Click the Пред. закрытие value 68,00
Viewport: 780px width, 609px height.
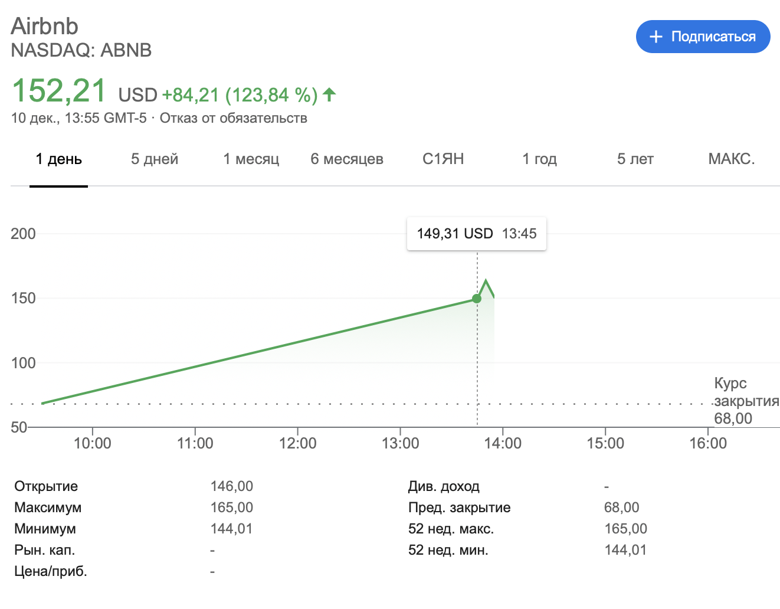tap(622, 508)
